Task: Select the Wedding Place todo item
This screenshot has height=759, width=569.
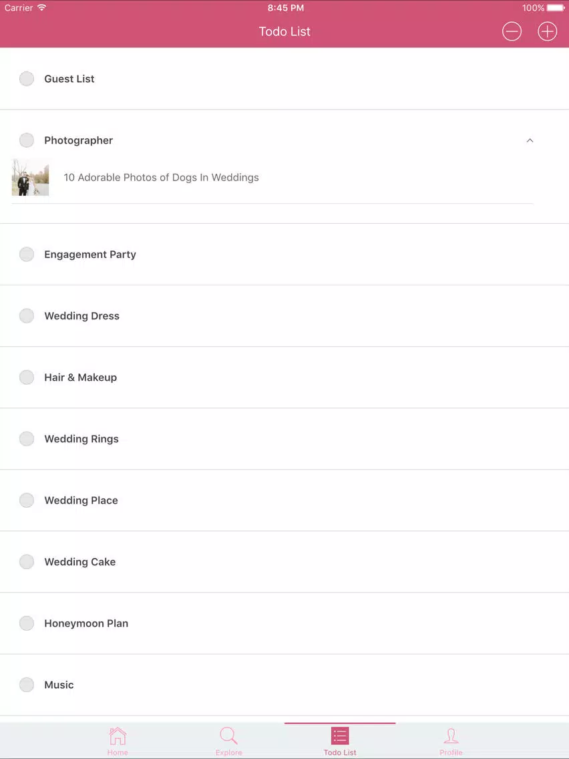Action: (81, 500)
